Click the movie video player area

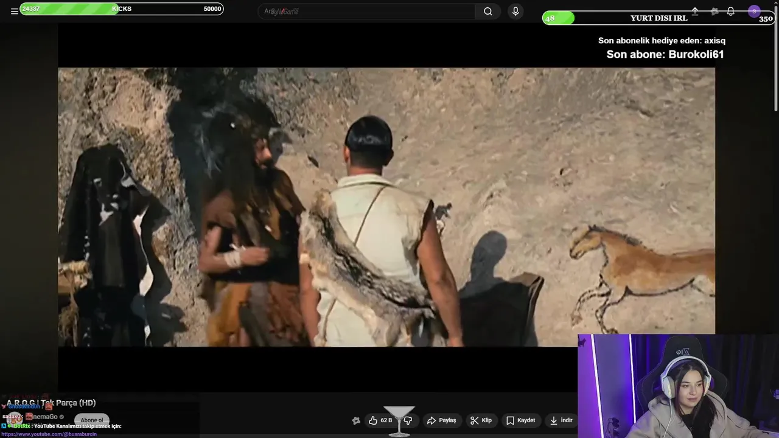coord(386,207)
